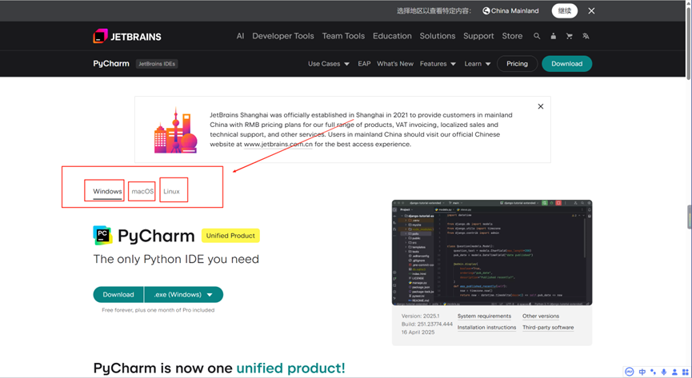Click the IME microphone voice input icon
Viewport: 692px width, 378px height.
[x=664, y=372]
